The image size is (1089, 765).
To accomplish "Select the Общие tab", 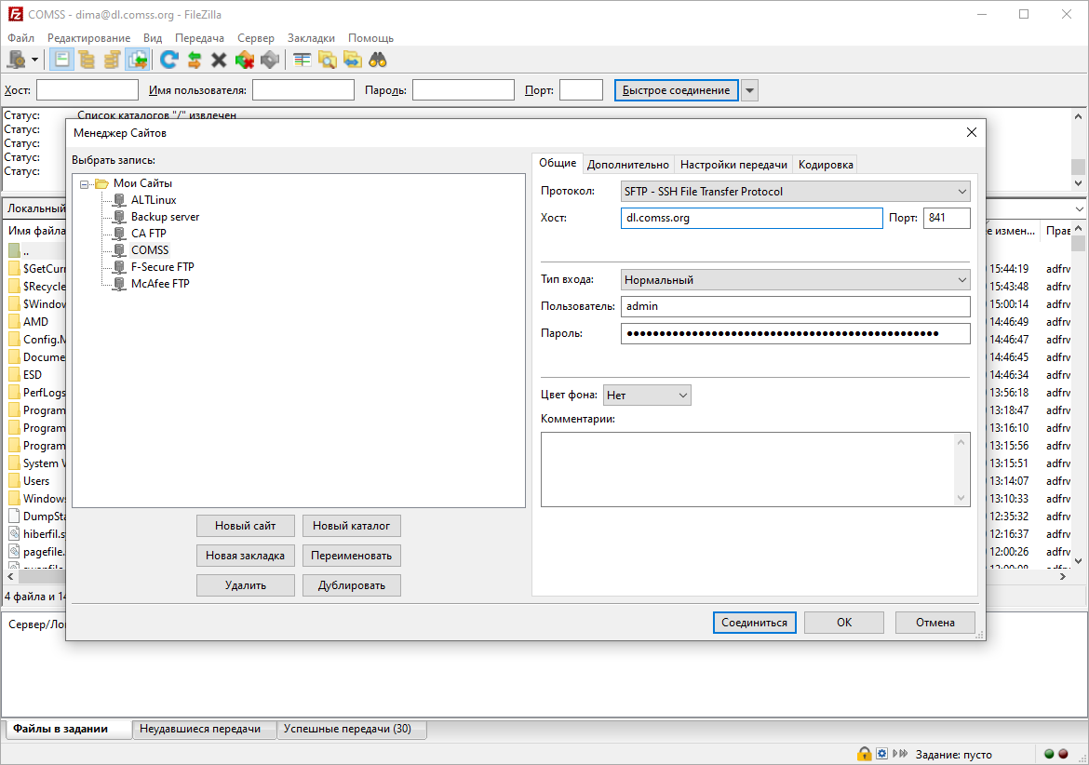I will click(558, 163).
